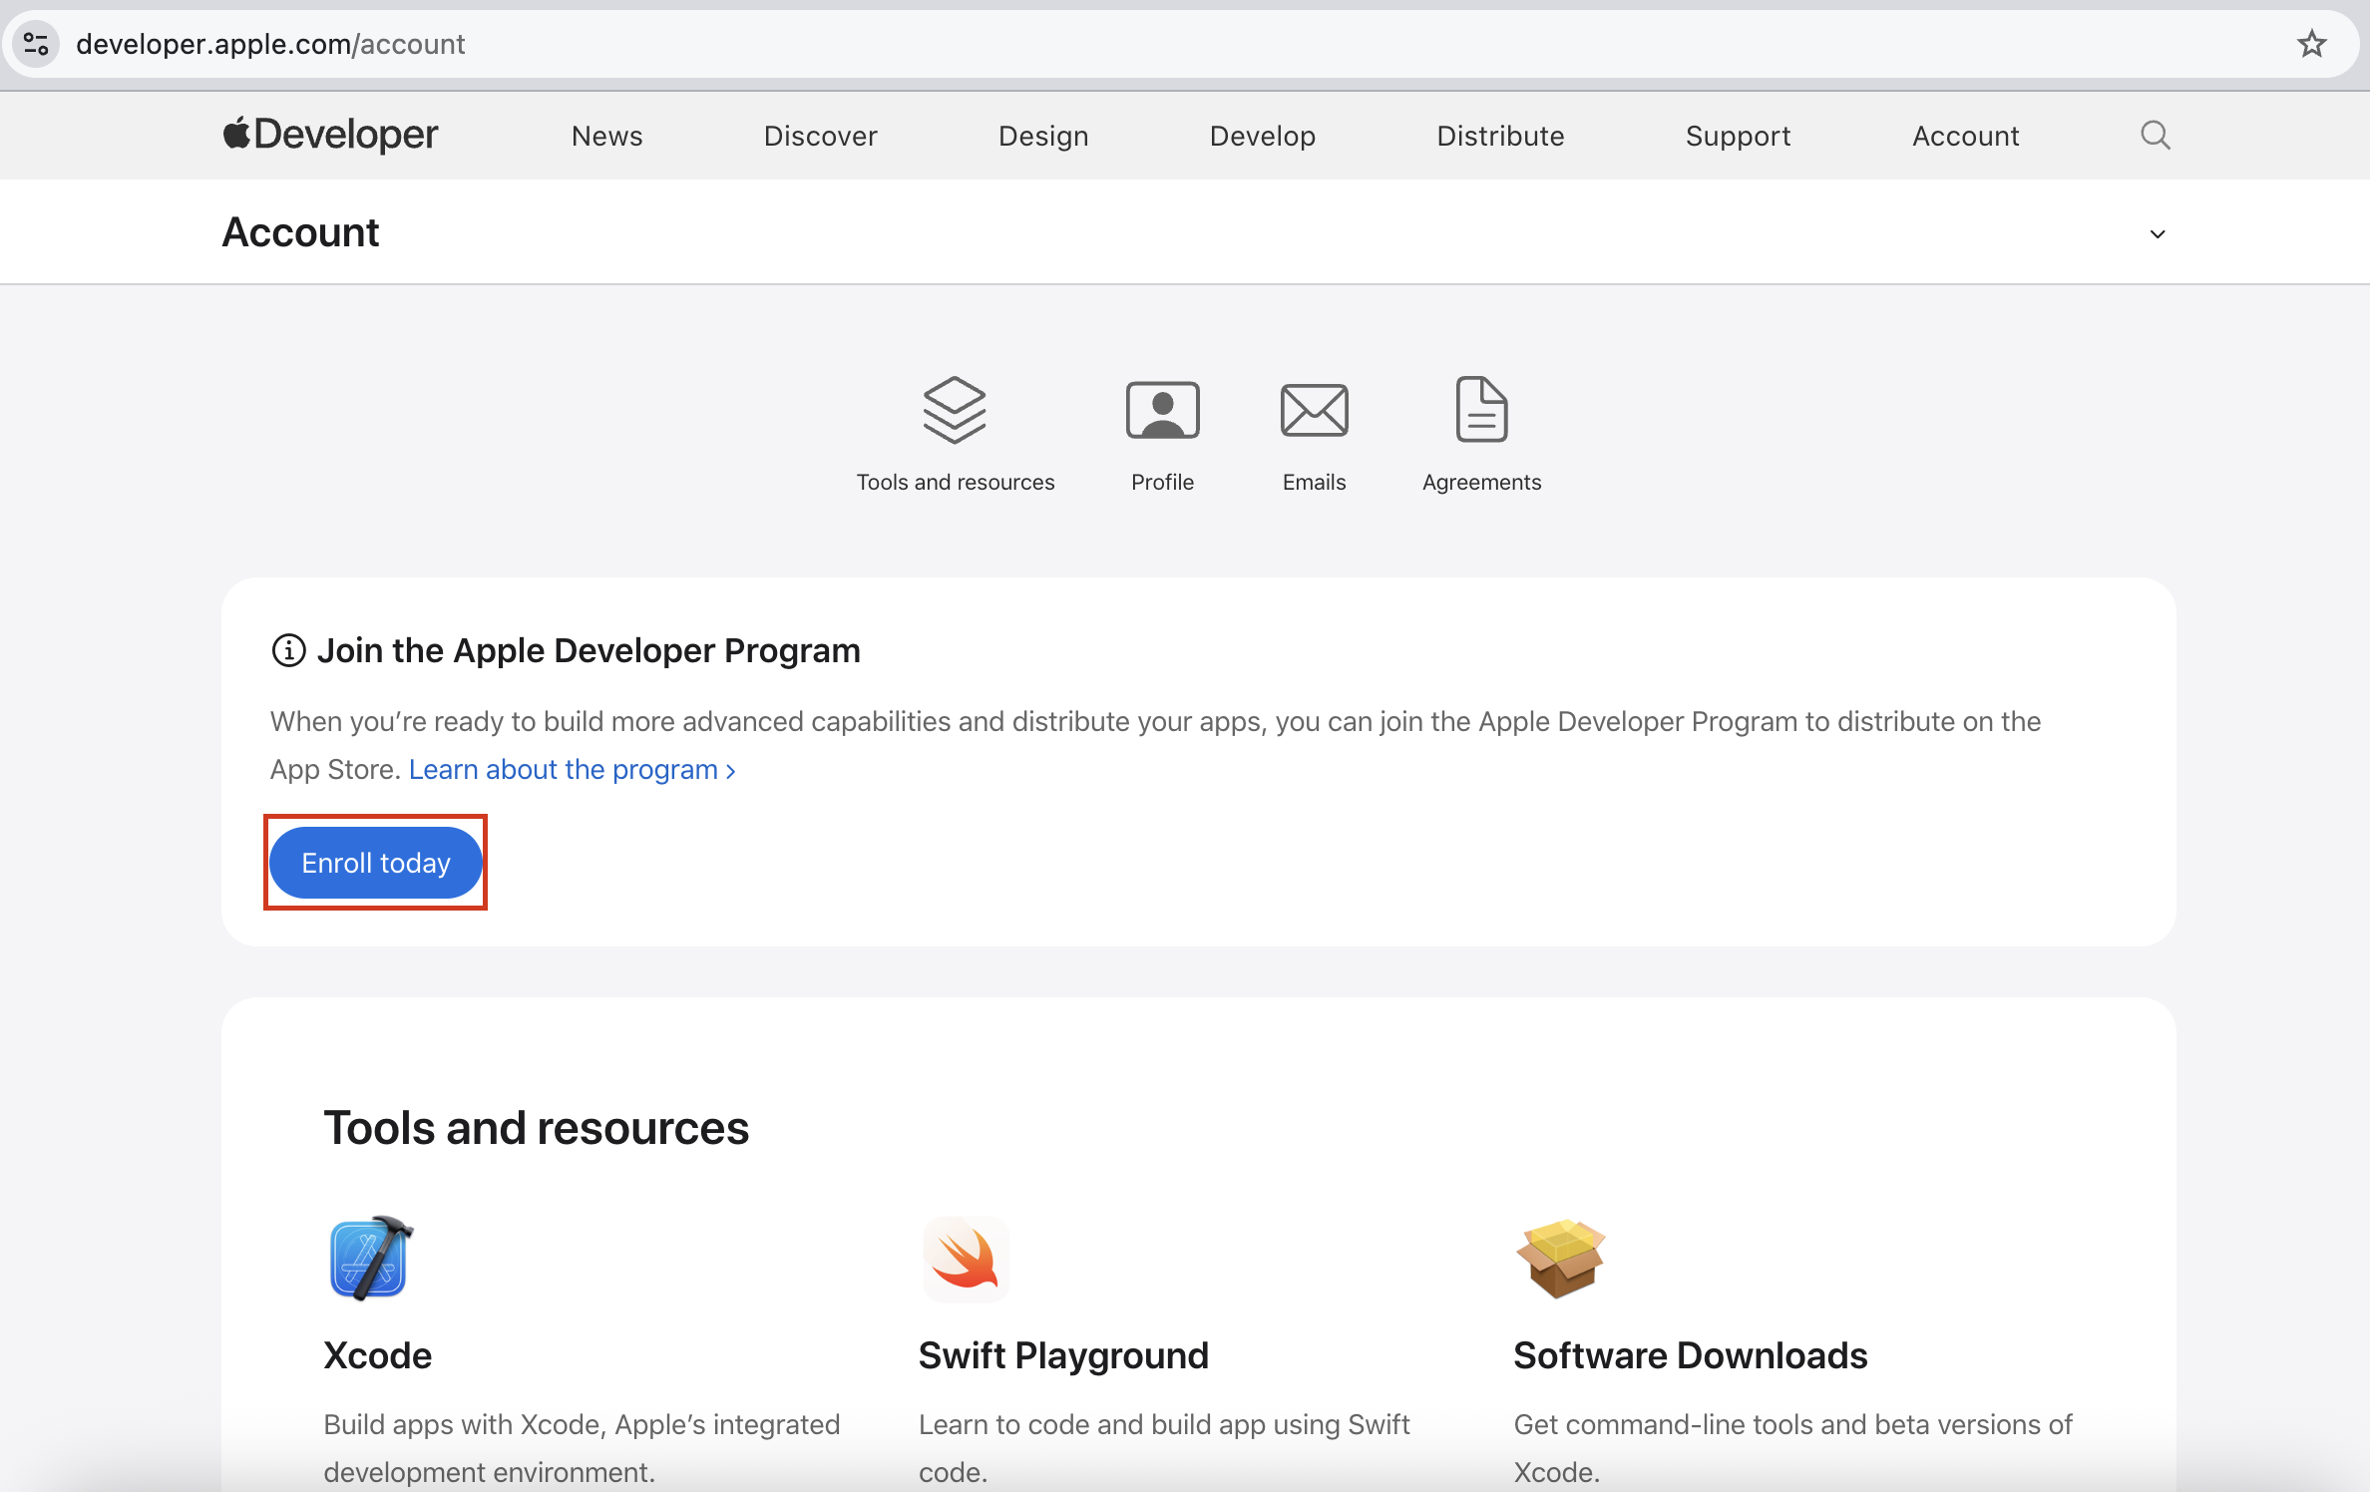This screenshot has height=1492, width=2370.
Task: Click the search magnifier icon
Action: 2155,136
